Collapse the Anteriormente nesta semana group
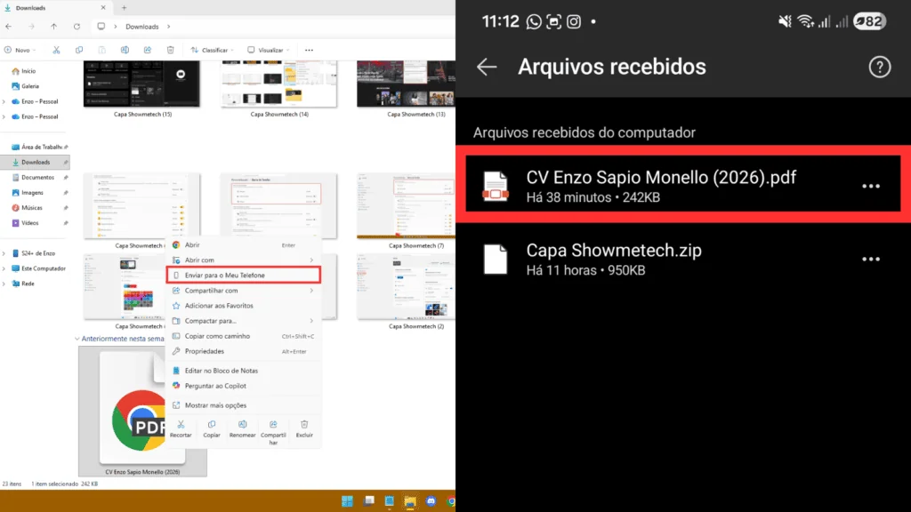911x512 pixels. click(x=77, y=339)
